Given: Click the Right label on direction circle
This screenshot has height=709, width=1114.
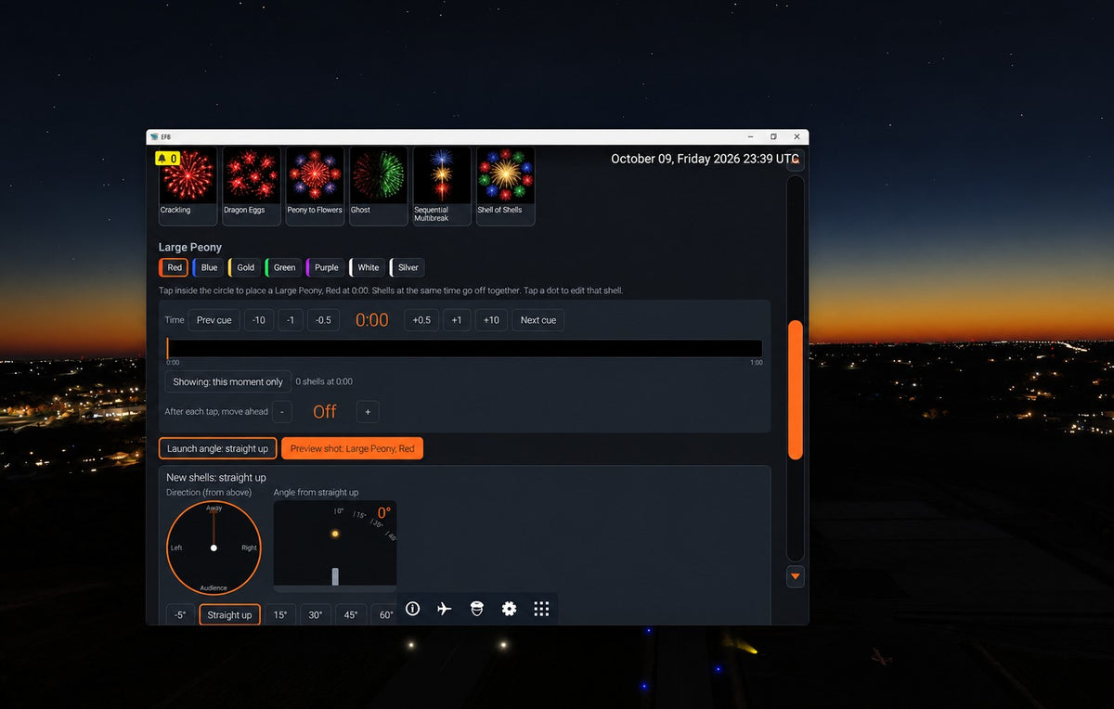Looking at the screenshot, I should click(x=249, y=548).
